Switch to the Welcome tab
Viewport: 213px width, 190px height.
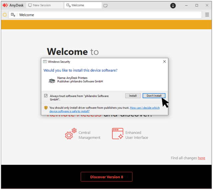[83, 5]
